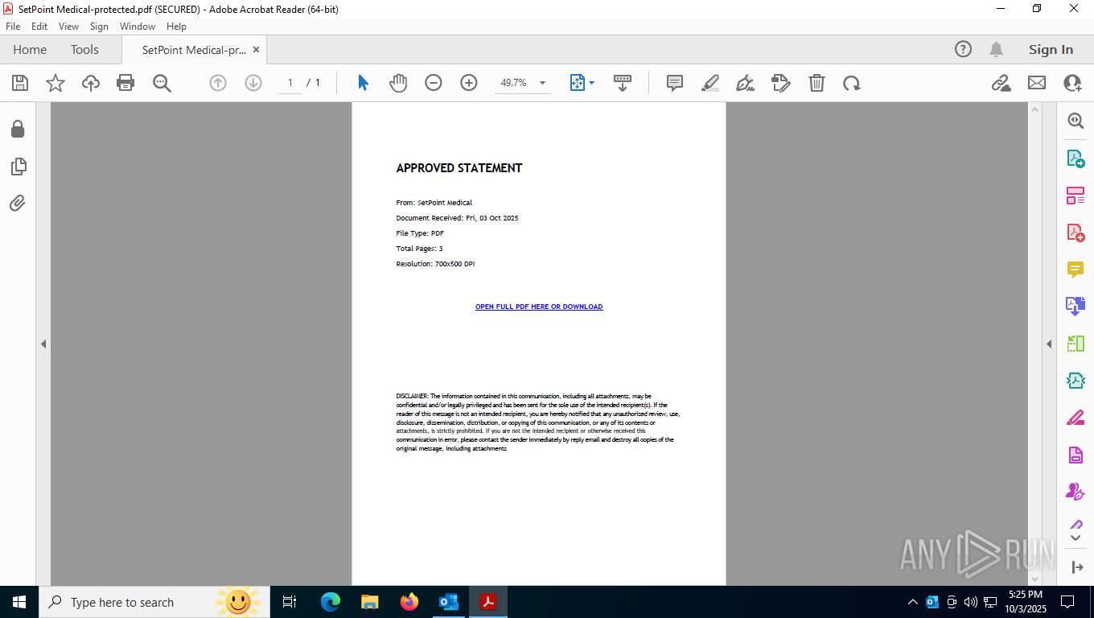Show hidden system tray icons
1094x618 pixels.
pos(912,602)
